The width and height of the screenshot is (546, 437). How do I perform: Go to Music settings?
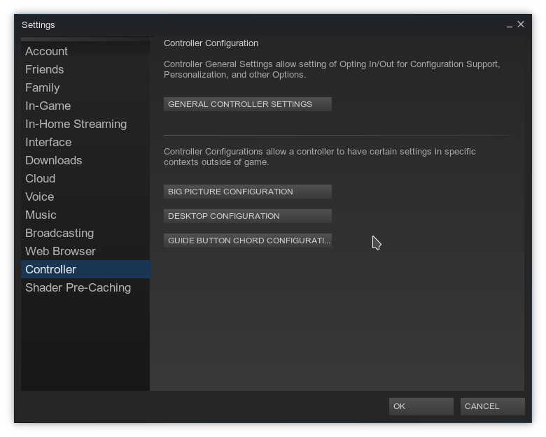41,215
